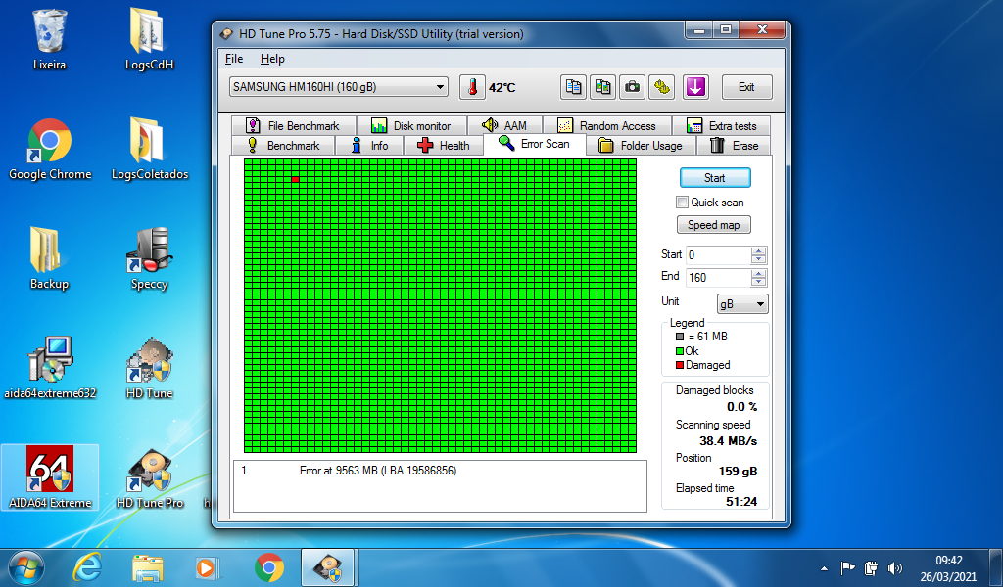Screen dimensions: 1003x587
Task: Click the power plug tray icon
Action: pos(871,567)
